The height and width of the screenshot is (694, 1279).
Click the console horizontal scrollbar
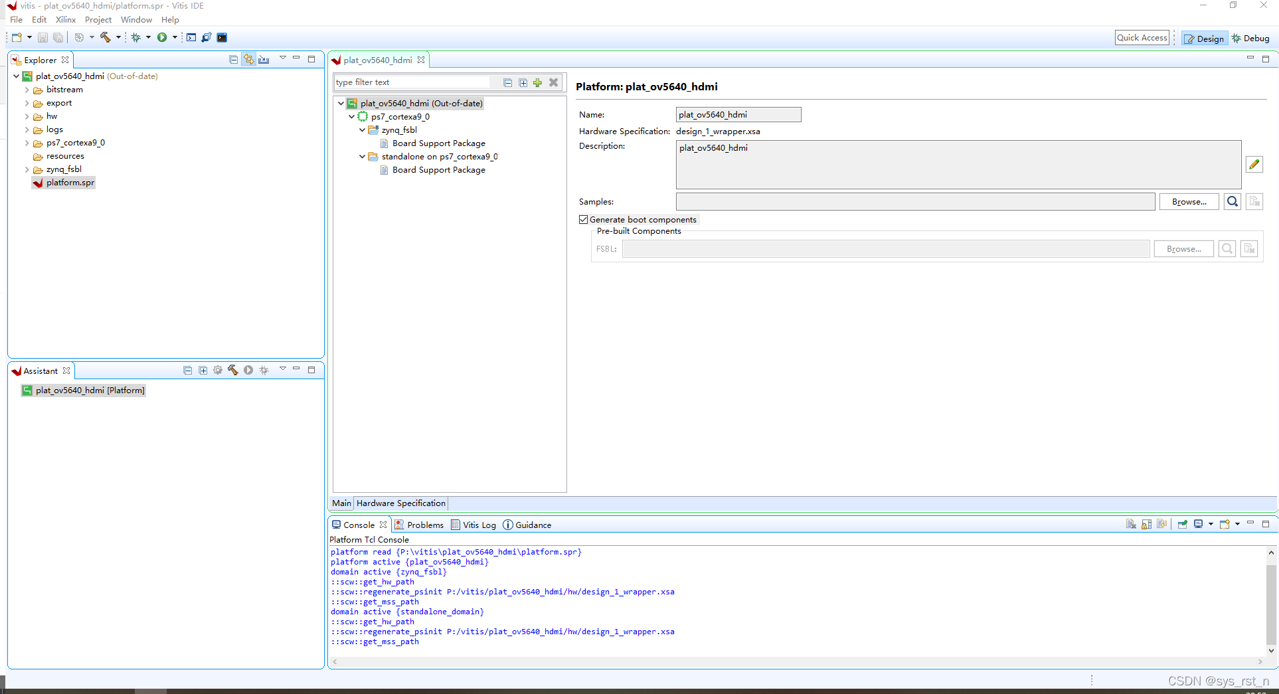point(797,661)
